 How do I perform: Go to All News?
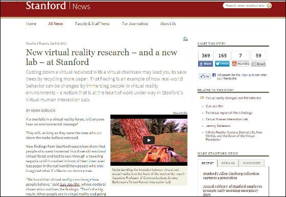pos(56,24)
